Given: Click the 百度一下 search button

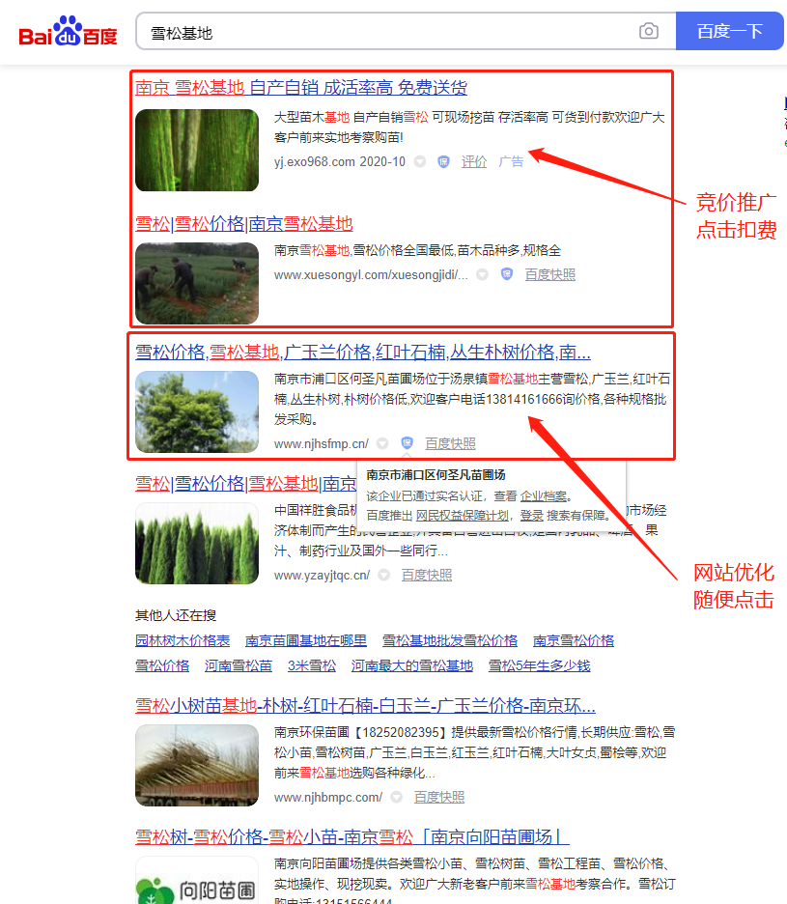Looking at the screenshot, I should [729, 31].
